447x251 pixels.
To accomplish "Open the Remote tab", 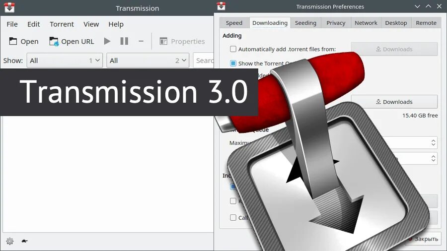I will coord(426,23).
